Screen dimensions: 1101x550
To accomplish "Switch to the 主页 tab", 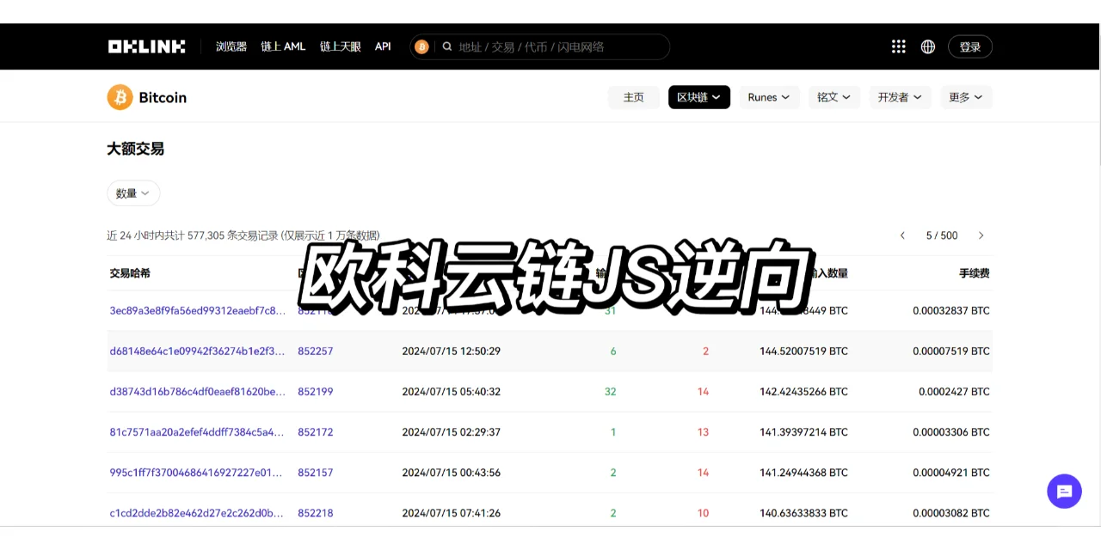I will coord(634,97).
